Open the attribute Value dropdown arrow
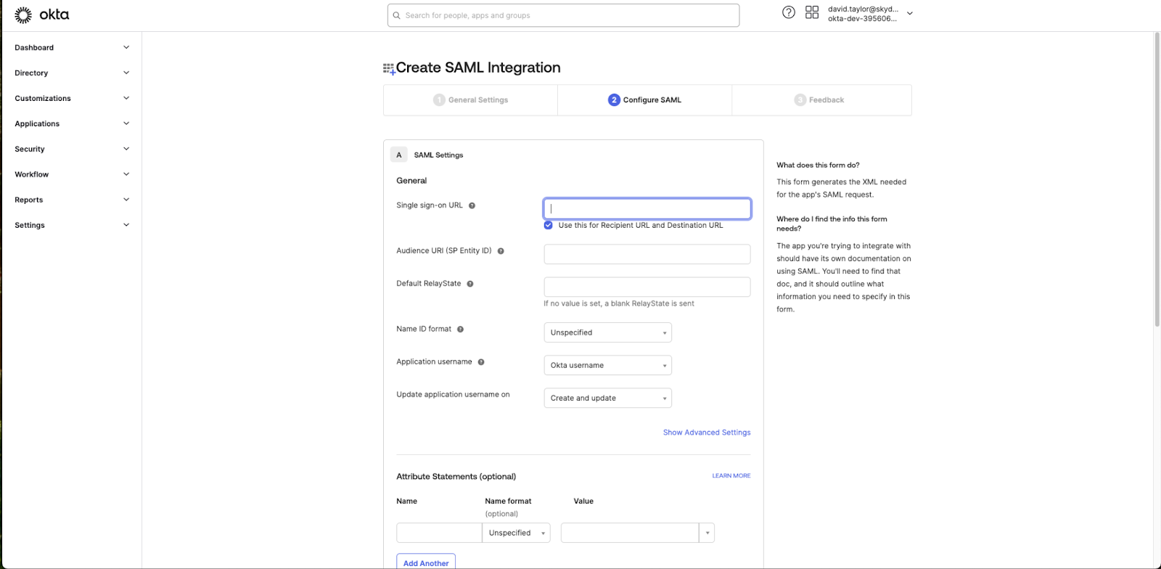The height and width of the screenshot is (569, 1161). 707,533
